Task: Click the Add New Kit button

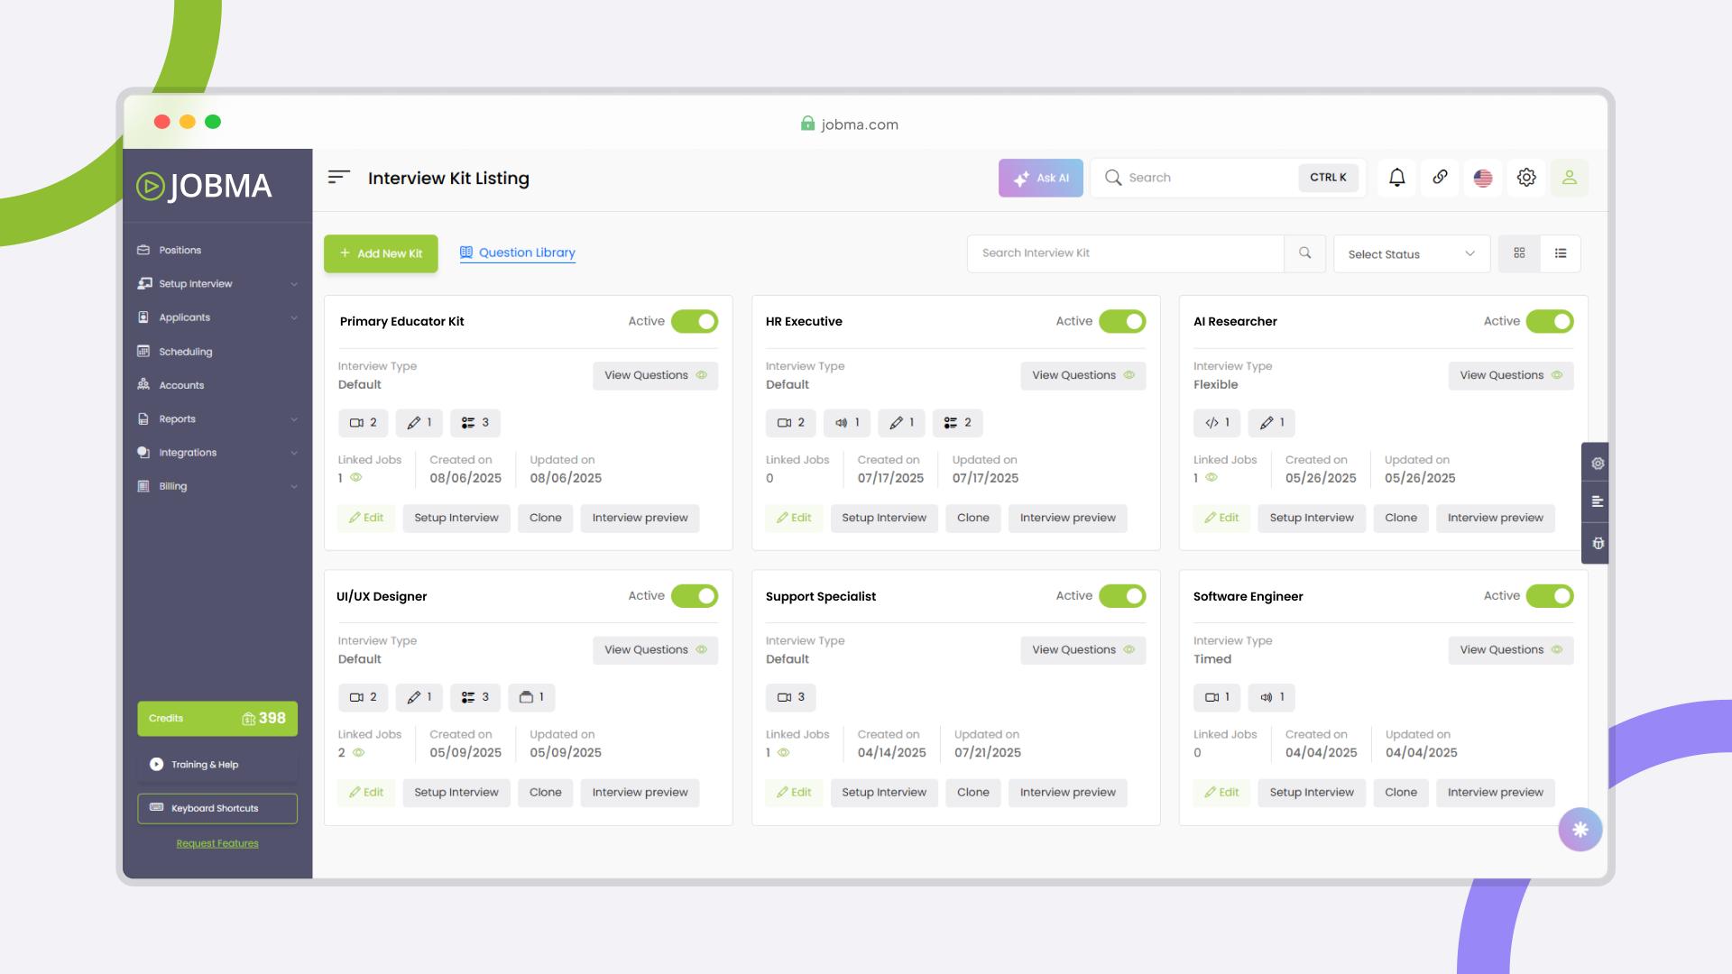Action: pos(381,253)
